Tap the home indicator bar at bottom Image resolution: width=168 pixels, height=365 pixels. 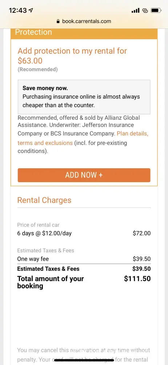click(84, 360)
